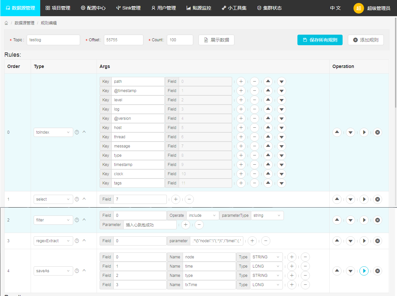Open the select type dropdown
Image resolution: width=397 pixels, height=296 pixels.
coord(53,199)
